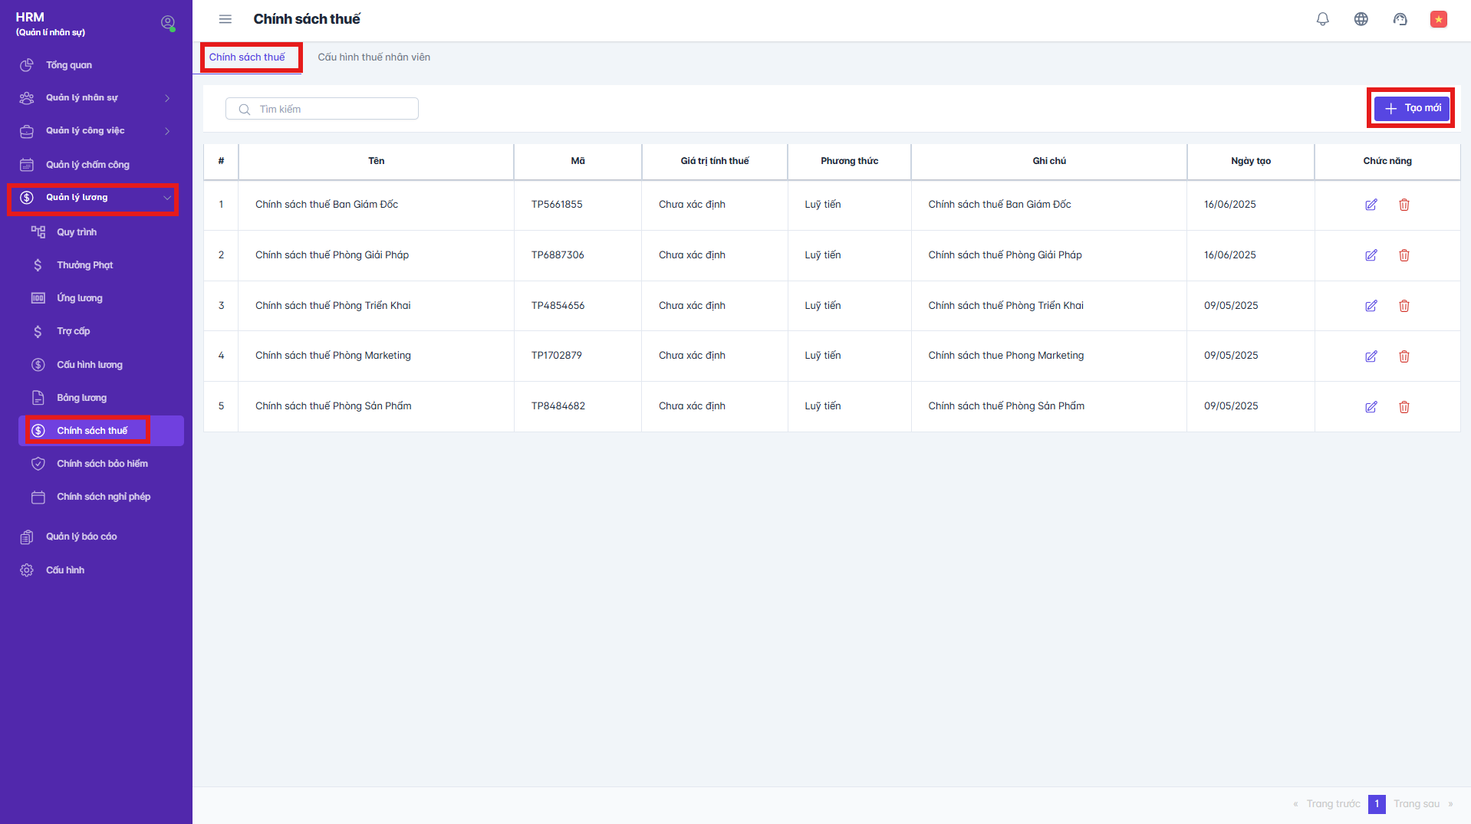Edit Chính sách thuế Phòng Marketing row
The image size is (1471, 824).
tap(1371, 356)
